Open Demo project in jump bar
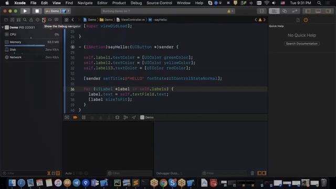 pyautogui.click(x=90, y=20)
